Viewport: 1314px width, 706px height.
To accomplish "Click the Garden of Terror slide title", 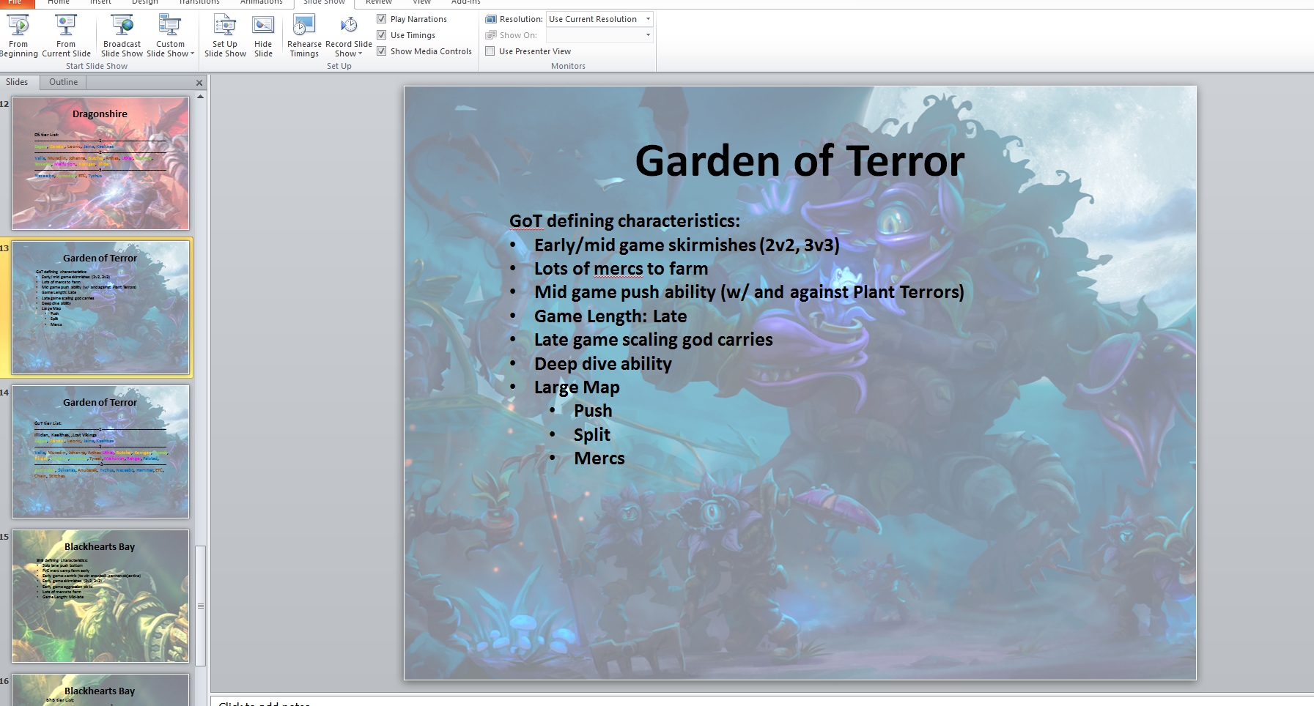I will point(800,160).
